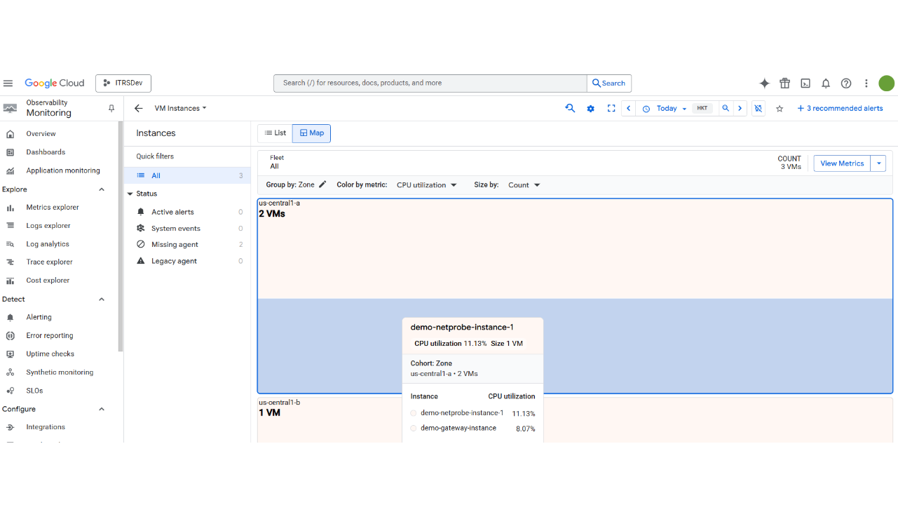Click demo-gateway-instance row in tooltip
The width and height of the screenshot is (898, 505).
[x=472, y=429]
